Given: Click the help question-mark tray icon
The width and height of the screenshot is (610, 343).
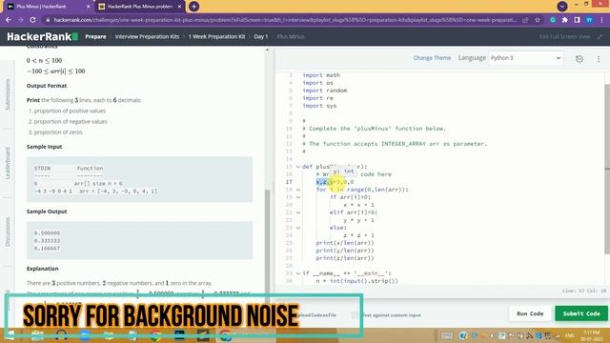Looking at the screenshot, I should click(463, 335).
